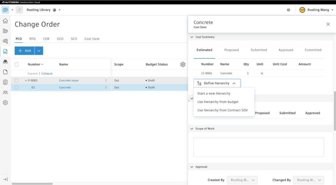
Task: Switch to the PCO tab
Action: coord(19,39)
